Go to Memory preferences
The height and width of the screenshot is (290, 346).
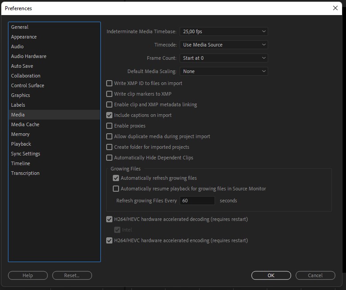point(54,134)
